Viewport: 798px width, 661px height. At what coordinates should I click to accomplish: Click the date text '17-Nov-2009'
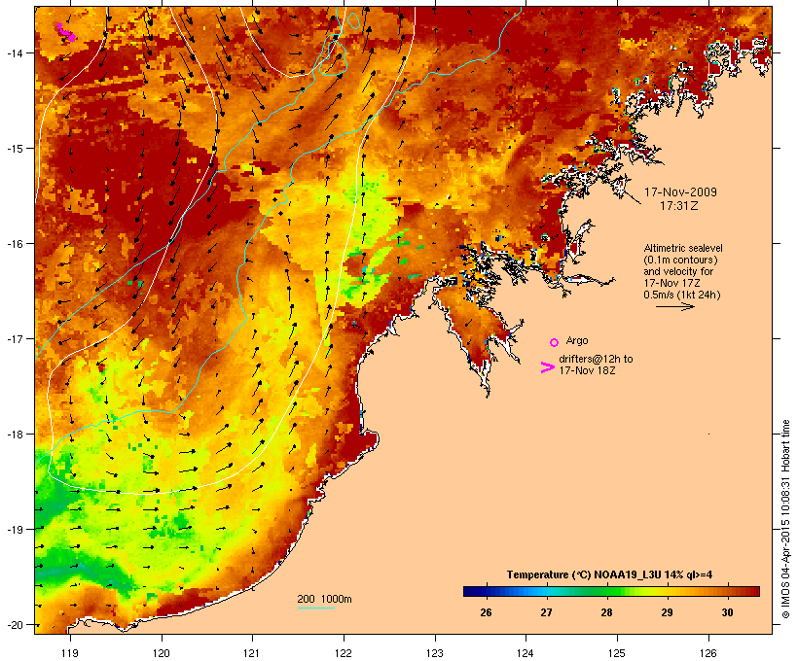click(x=680, y=192)
